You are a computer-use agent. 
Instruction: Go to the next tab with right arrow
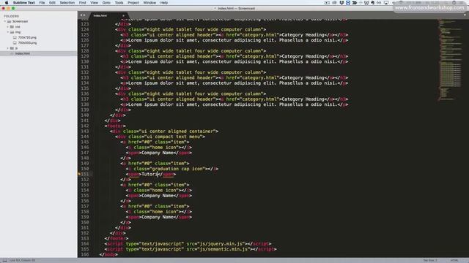pos(84,15)
